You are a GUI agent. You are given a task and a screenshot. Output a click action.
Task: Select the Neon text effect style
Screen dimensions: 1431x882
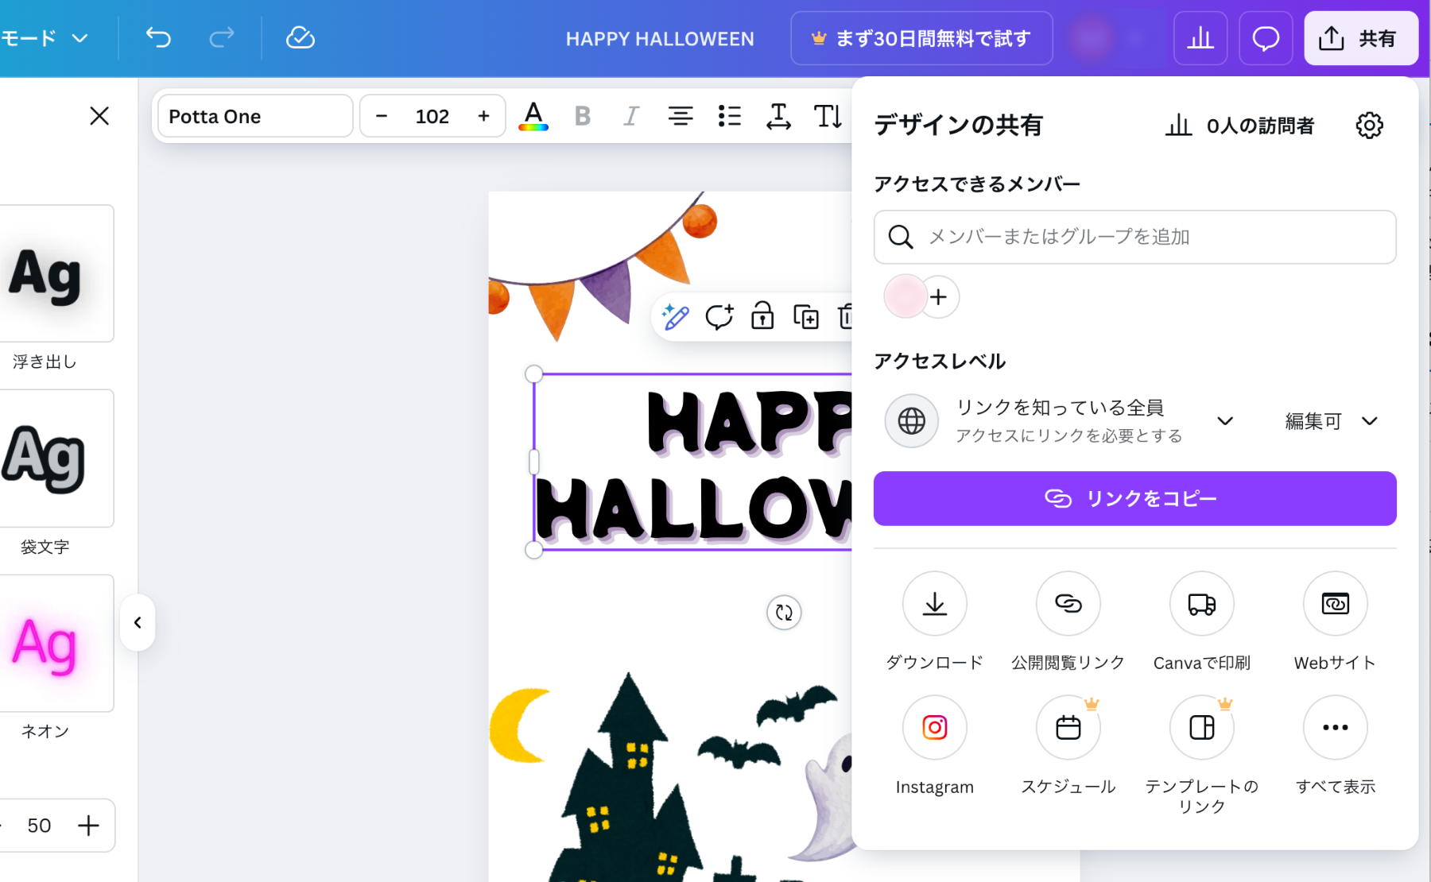pos(56,644)
